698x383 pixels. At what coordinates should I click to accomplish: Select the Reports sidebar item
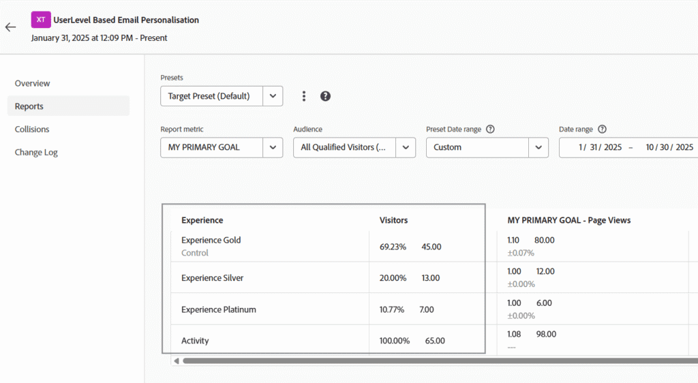click(x=29, y=106)
